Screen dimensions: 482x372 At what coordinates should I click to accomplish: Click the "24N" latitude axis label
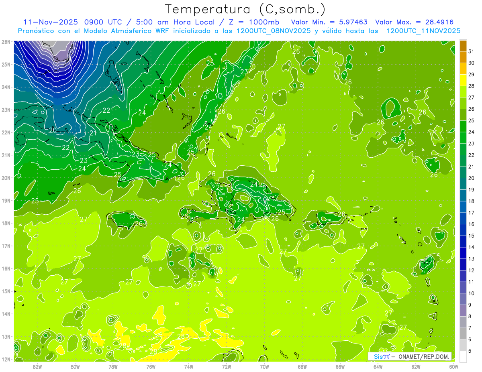pyautogui.click(x=6, y=87)
